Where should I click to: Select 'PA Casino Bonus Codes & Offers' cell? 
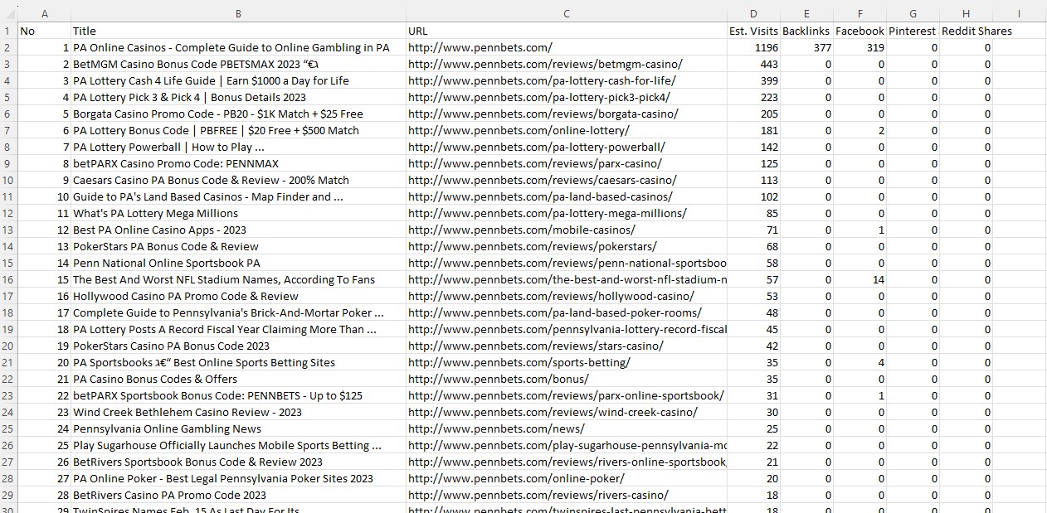[238, 379]
